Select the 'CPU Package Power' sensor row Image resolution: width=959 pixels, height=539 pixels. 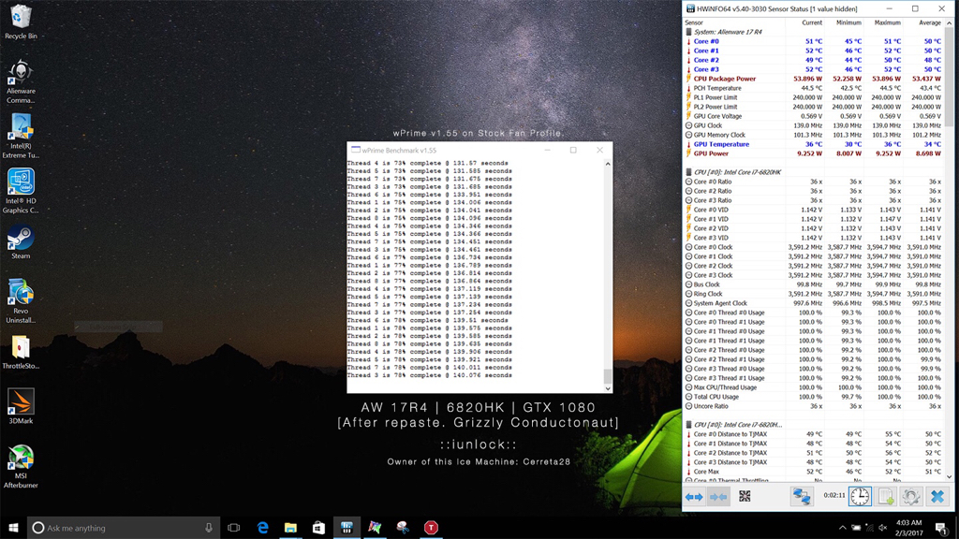814,79
